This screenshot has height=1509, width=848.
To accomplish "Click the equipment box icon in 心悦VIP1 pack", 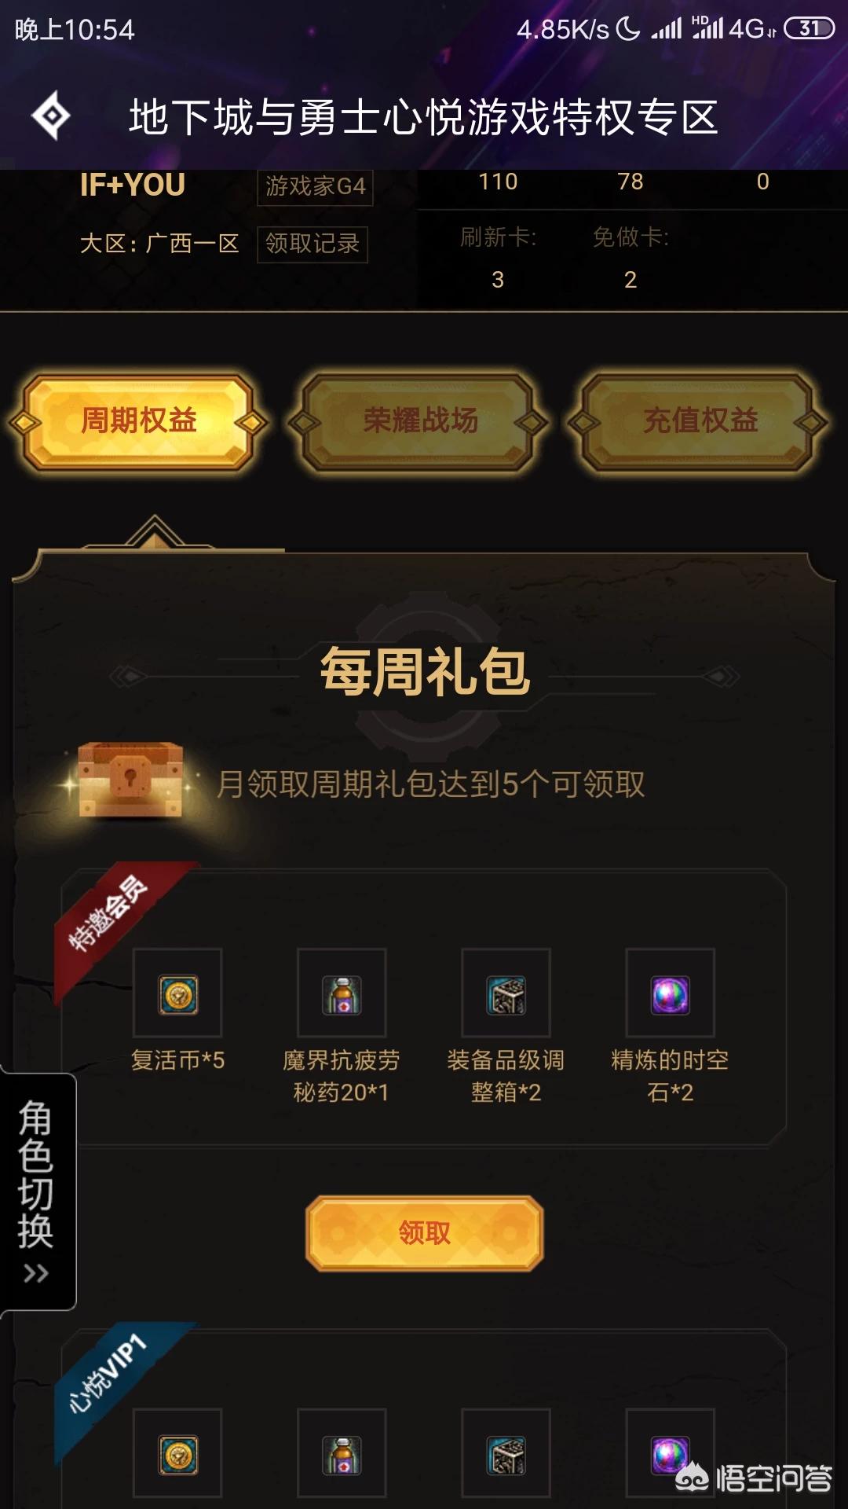I will click(x=506, y=1454).
